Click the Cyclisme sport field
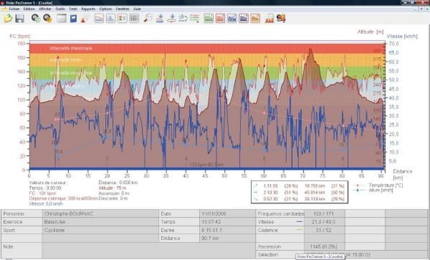 (101, 230)
